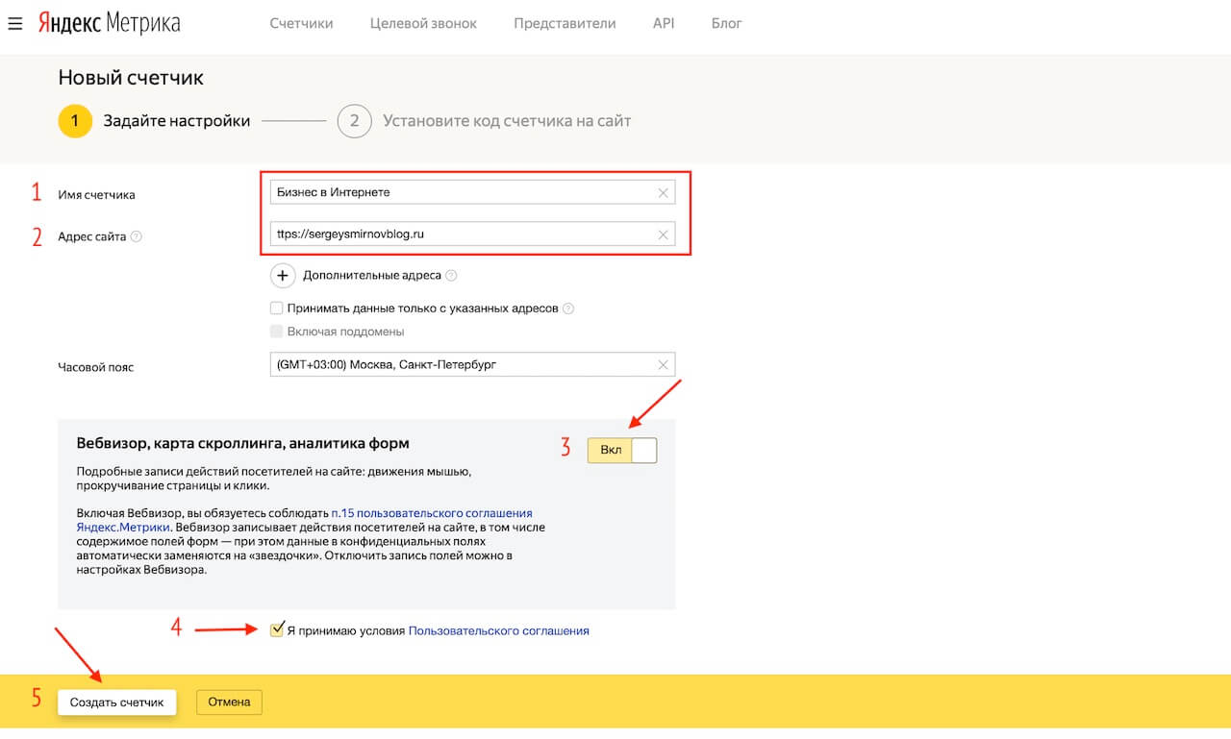Click the Дополнительные адреса label

(372, 276)
